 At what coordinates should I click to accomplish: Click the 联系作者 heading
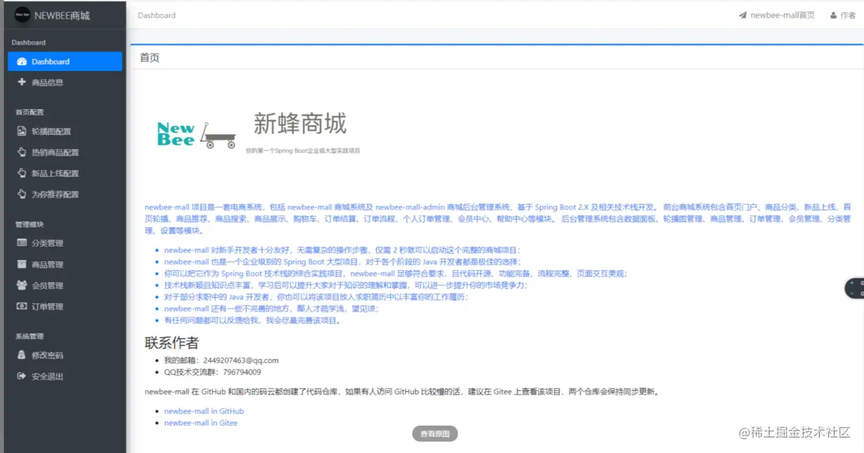click(x=171, y=342)
